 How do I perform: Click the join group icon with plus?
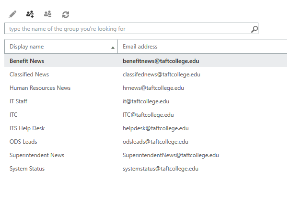30,14
